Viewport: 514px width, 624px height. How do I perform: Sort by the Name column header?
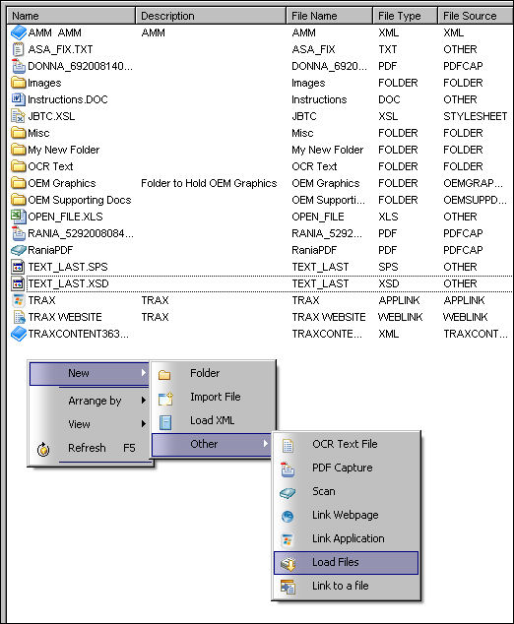coord(72,16)
